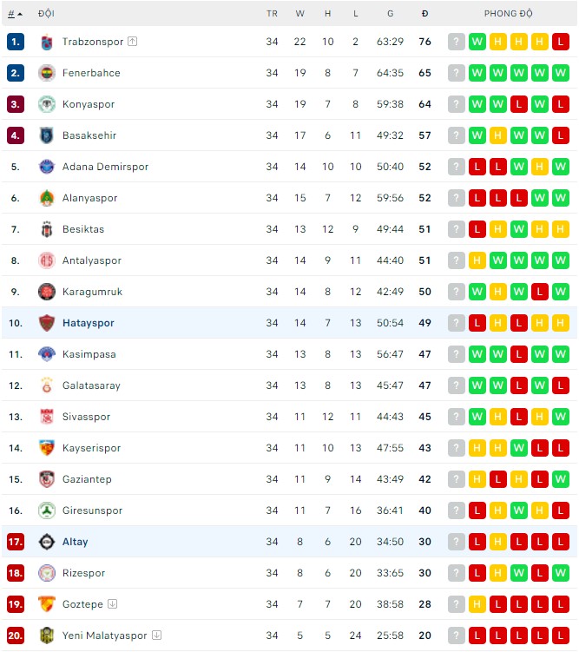Click the Konyaspor club badge
Viewport: 579px width, 652px height.
[47, 104]
